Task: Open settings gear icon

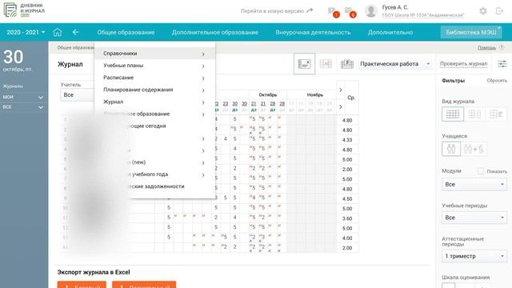Action: pyautogui.click(x=483, y=11)
